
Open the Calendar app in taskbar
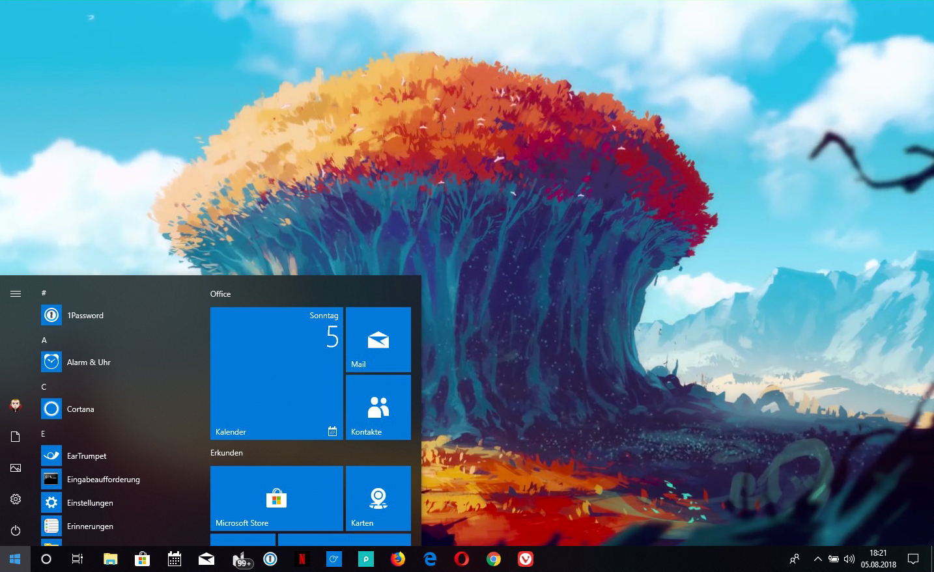[x=175, y=559]
